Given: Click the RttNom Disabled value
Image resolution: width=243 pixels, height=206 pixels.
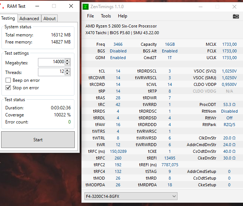Looking at the screenshot, I should (x=229, y=111).
